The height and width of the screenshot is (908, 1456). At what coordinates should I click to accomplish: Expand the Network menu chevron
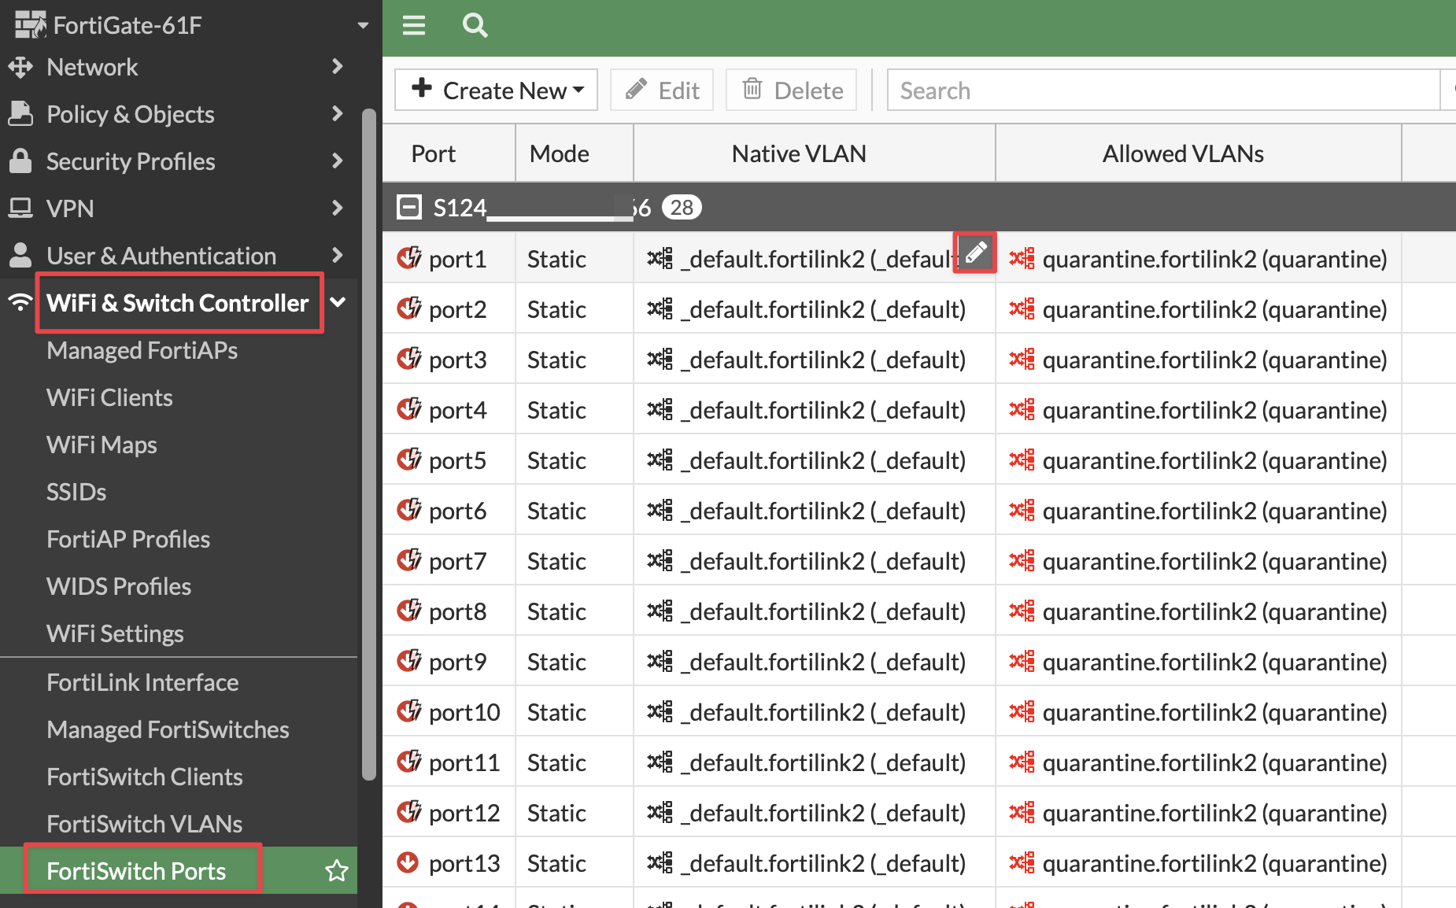point(338,66)
